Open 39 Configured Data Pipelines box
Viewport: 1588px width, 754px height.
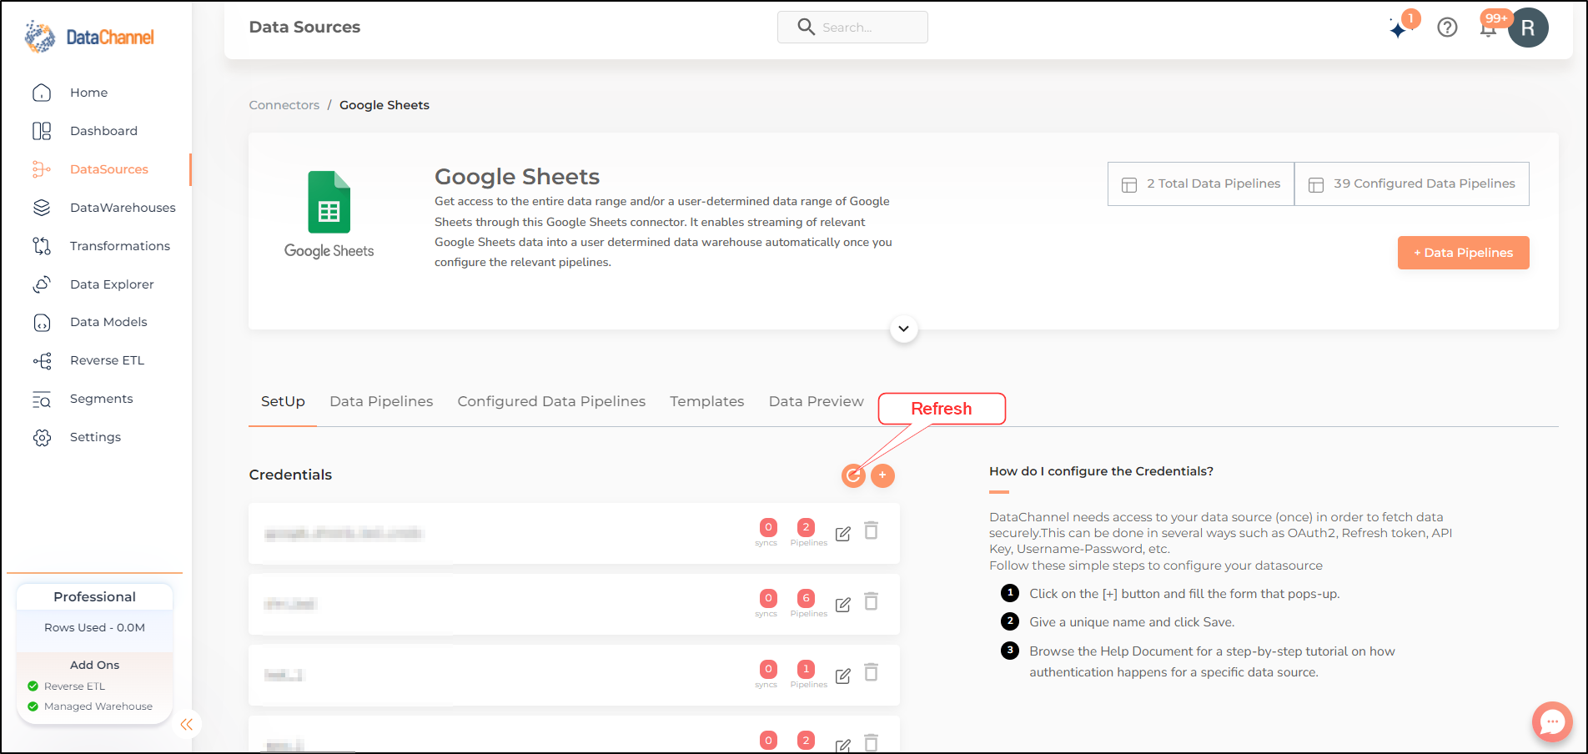pyautogui.click(x=1412, y=183)
